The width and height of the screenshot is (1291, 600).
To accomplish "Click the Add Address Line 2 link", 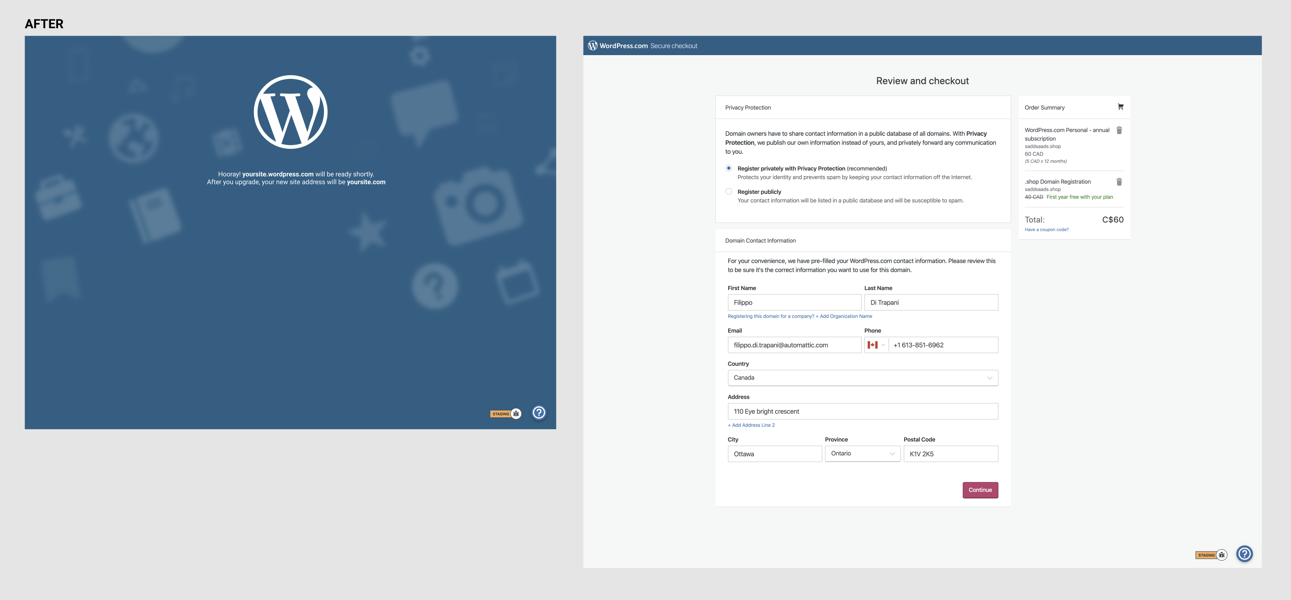I will [x=751, y=425].
